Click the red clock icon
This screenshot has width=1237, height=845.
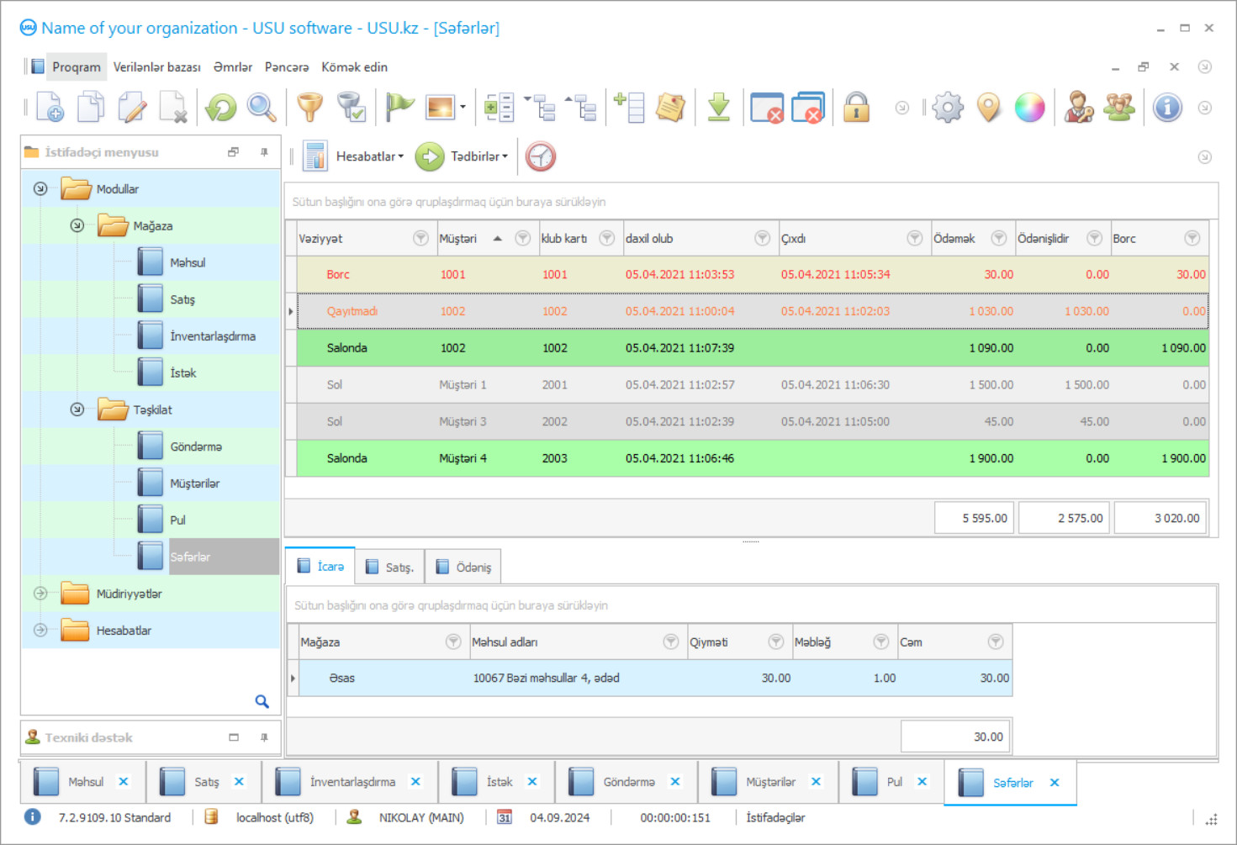(x=541, y=156)
